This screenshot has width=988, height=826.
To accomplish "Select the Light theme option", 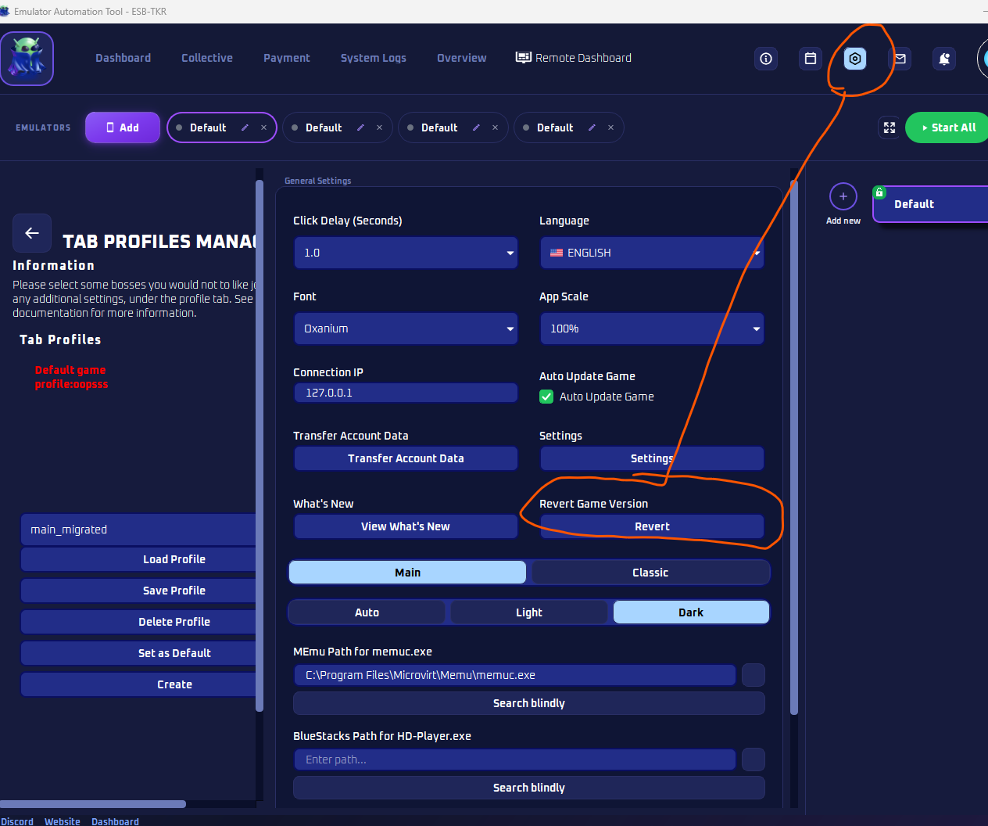I will coord(529,612).
